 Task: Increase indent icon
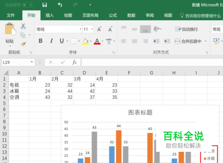(167, 41)
